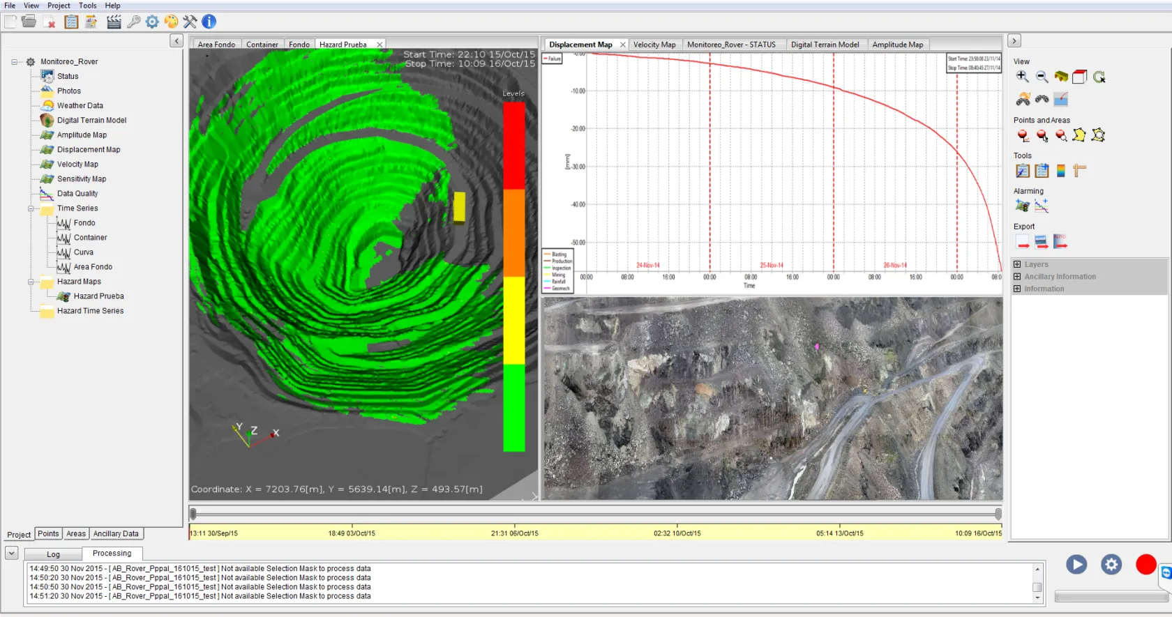The image size is (1172, 617).
Task: Click the zoom out magnifier icon
Action: pos(1042,77)
